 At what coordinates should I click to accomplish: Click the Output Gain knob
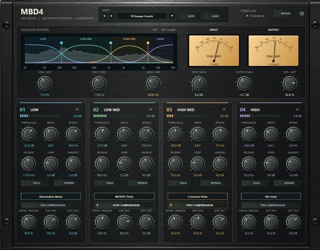click(x=244, y=83)
